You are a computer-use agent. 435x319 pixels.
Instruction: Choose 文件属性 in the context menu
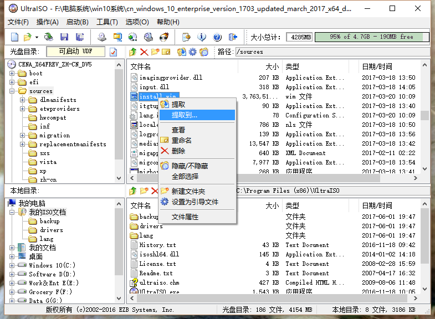(x=197, y=217)
